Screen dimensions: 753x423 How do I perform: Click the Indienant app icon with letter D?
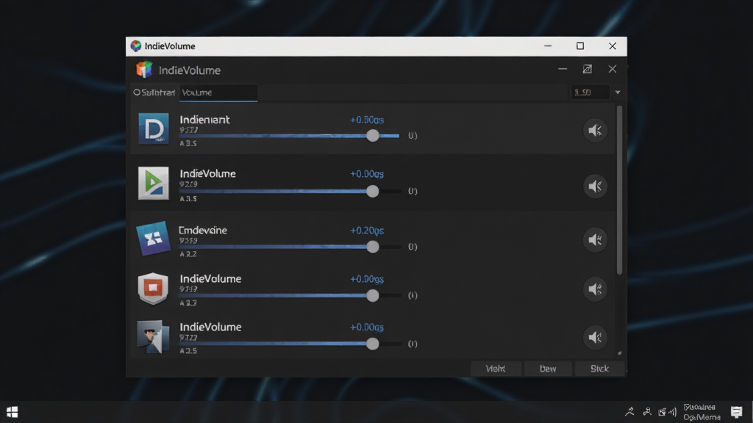(153, 129)
